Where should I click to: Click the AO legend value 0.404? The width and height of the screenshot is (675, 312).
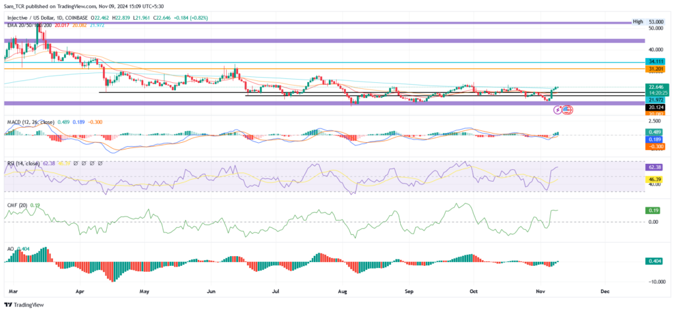22,248
